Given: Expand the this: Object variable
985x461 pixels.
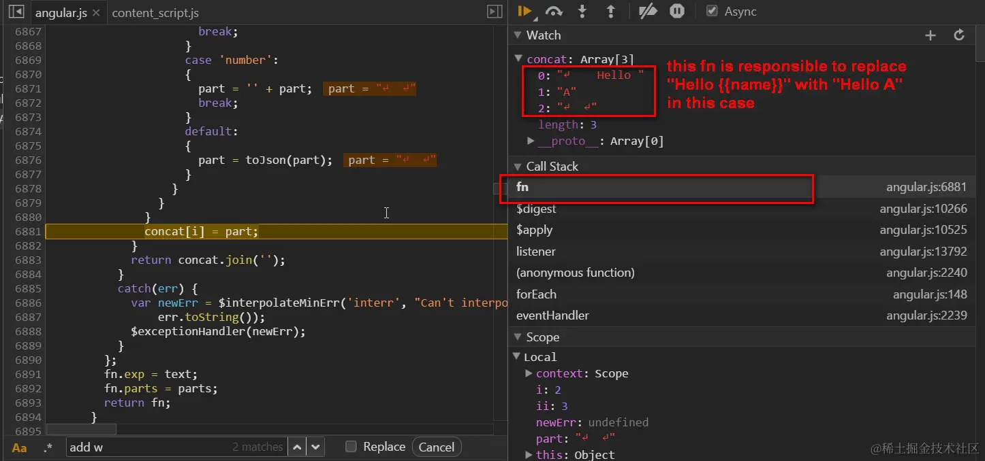Looking at the screenshot, I should click(529, 455).
